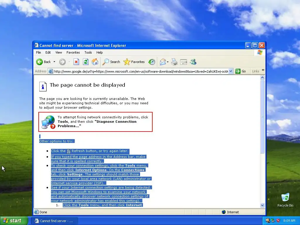Click the IE window title bar icon

coord(36,45)
